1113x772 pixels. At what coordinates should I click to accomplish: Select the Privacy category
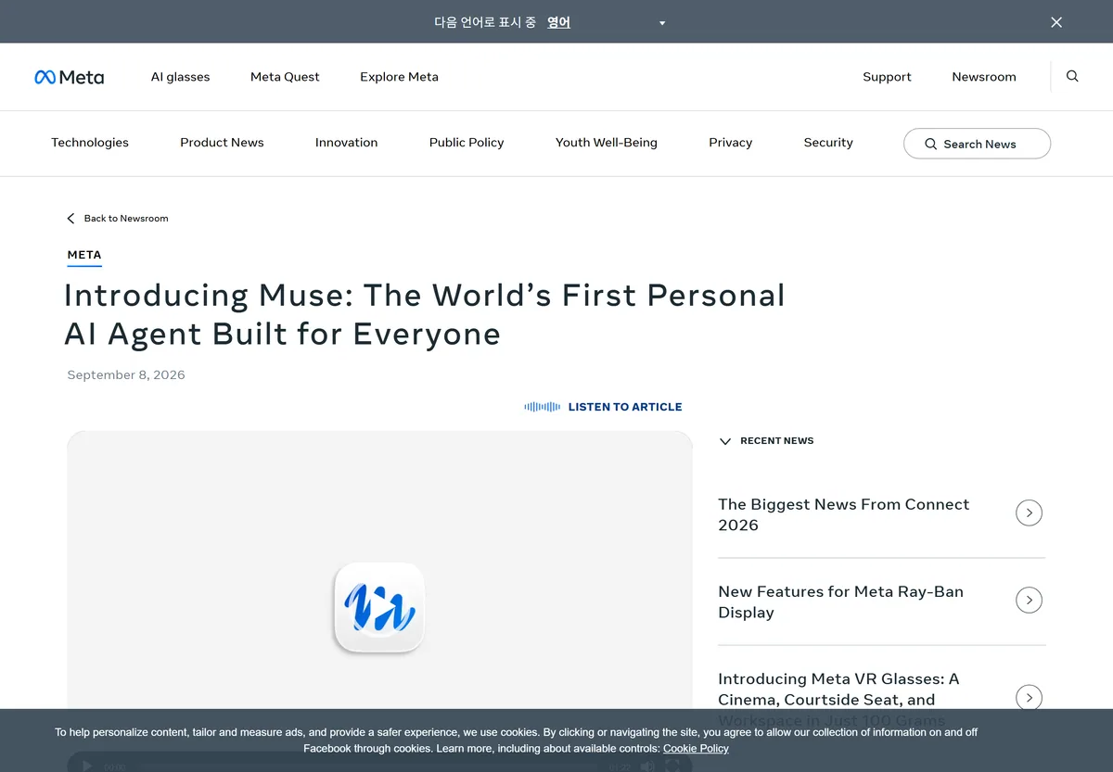pos(730,143)
